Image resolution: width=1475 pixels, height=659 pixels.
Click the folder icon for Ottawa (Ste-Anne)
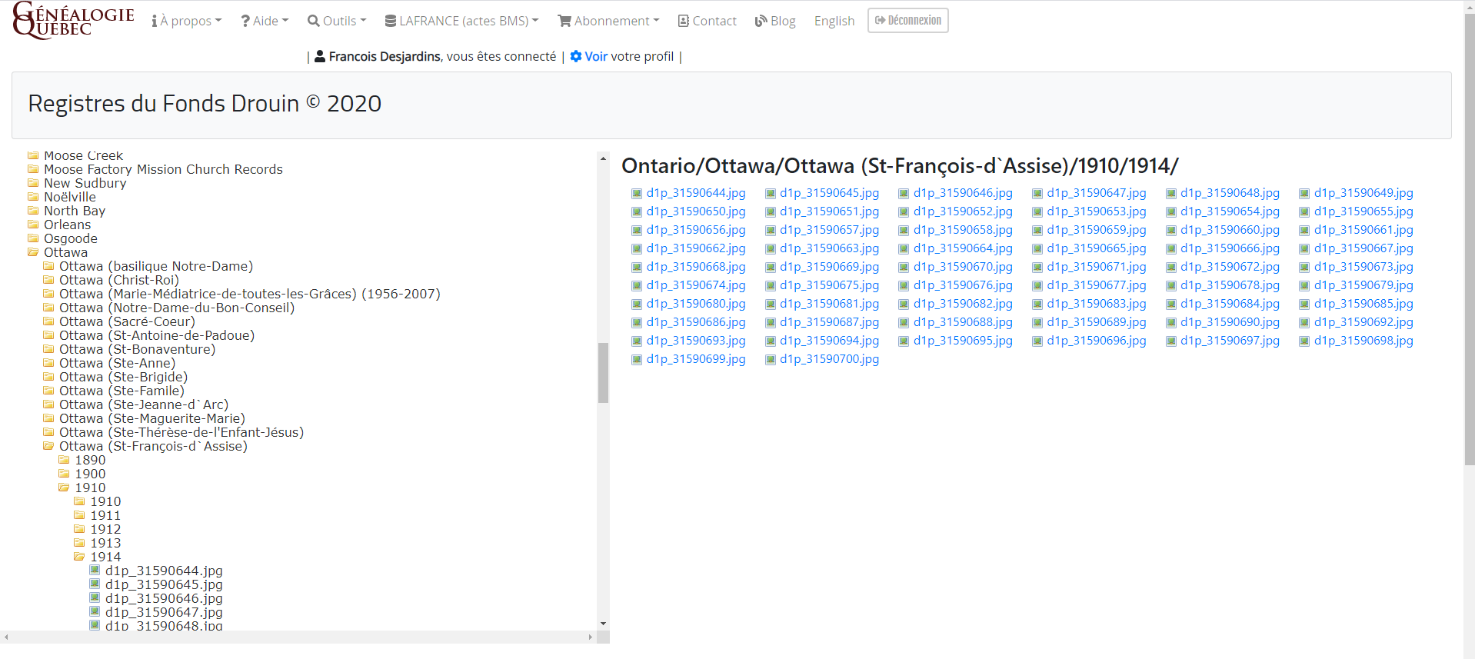point(48,363)
